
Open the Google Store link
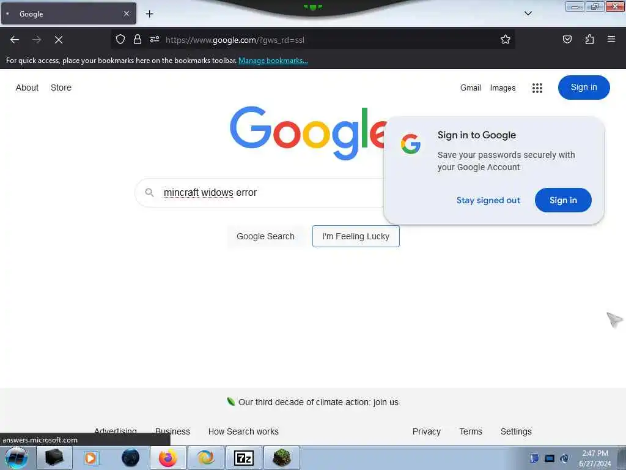pyautogui.click(x=61, y=88)
